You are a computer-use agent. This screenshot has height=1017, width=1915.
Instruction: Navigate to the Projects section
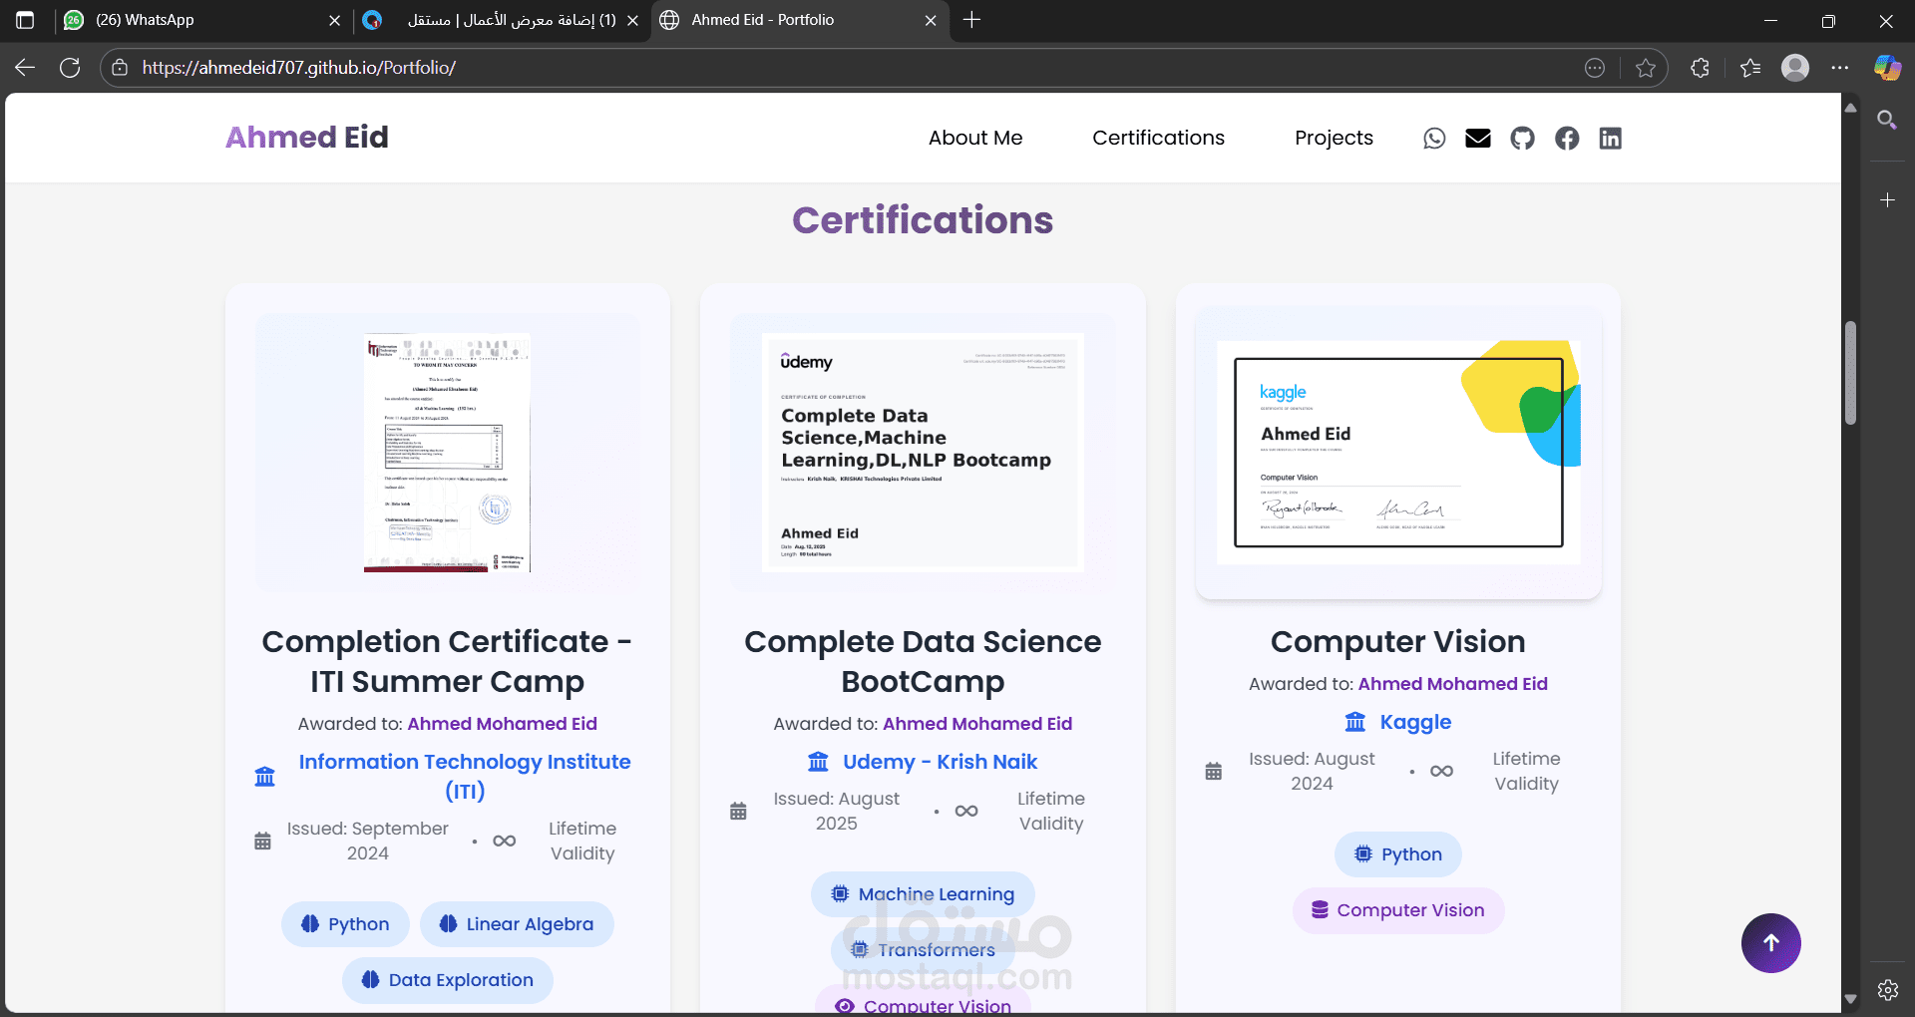coord(1334,139)
